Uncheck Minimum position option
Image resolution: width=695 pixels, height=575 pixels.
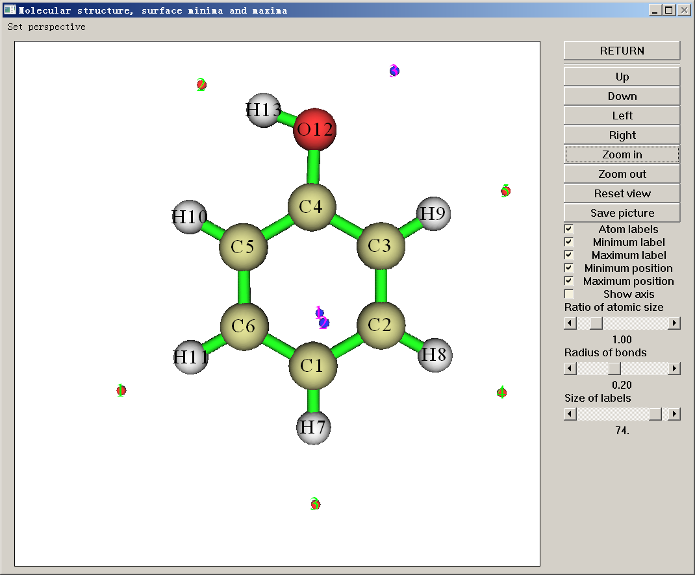[569, 268]
